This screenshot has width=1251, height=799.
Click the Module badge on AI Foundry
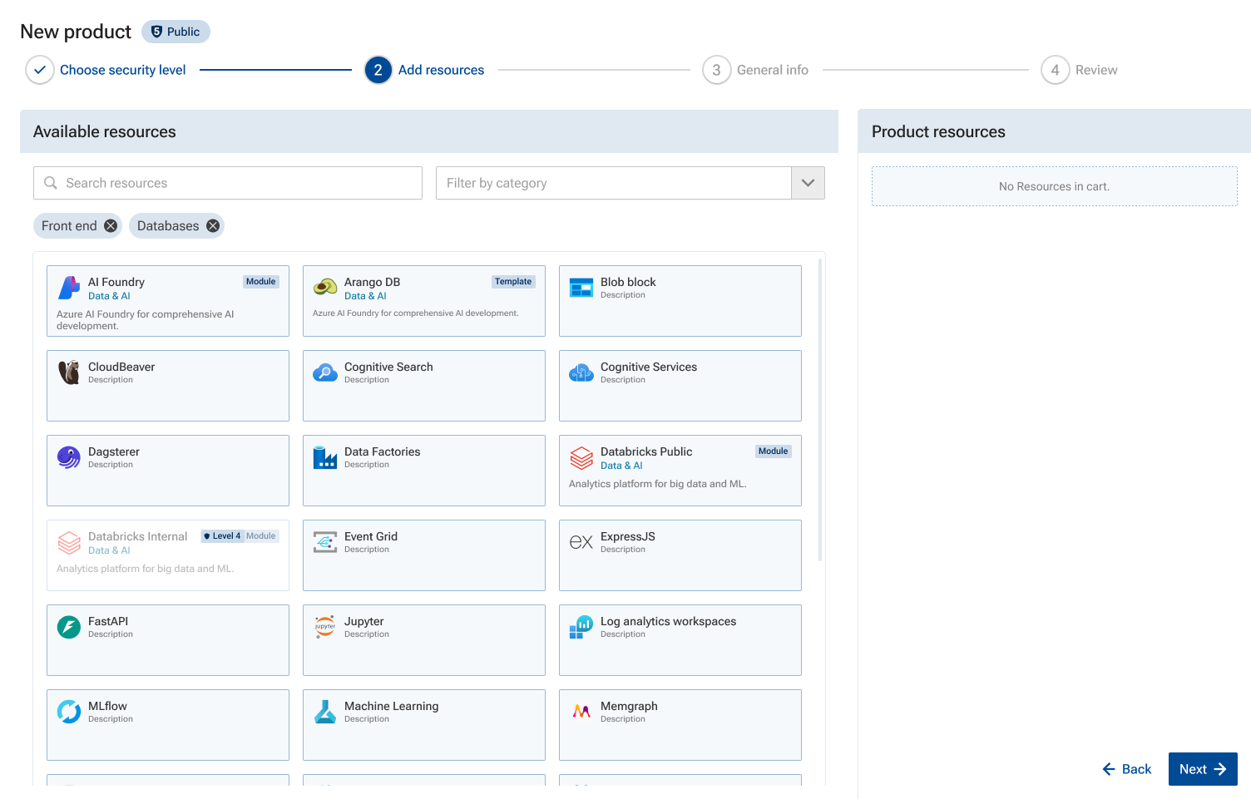coord(260,282)
